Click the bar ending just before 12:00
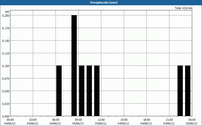Viewport: 202px width, 126px height. [x=97, y=91]
